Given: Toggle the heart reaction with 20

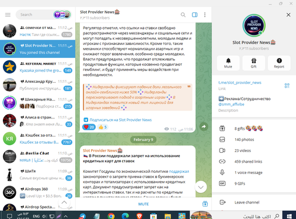Looking at the screenshot, I should (x=89, y=127).
